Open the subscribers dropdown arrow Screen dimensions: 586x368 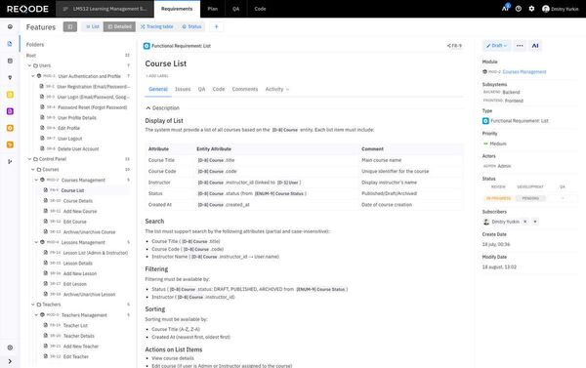535,222
